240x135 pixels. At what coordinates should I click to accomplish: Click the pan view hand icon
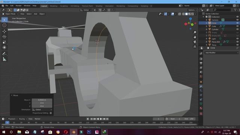(195, 37)
